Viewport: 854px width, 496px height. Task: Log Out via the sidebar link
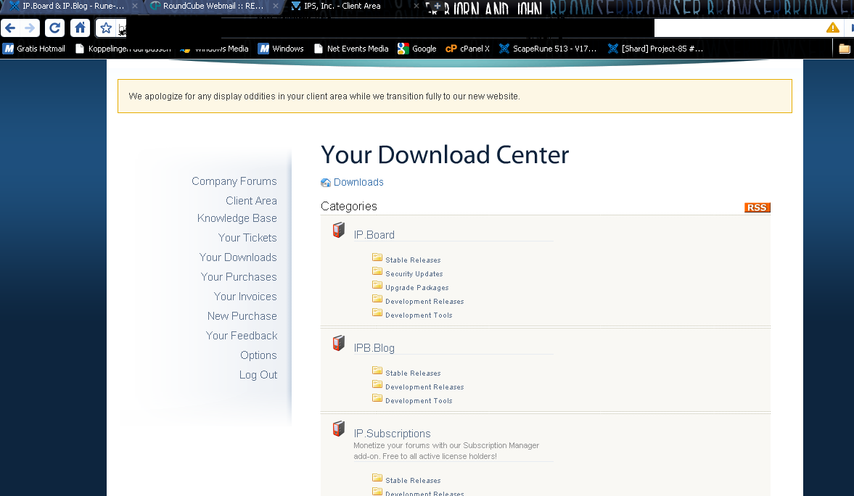(258, 375)
